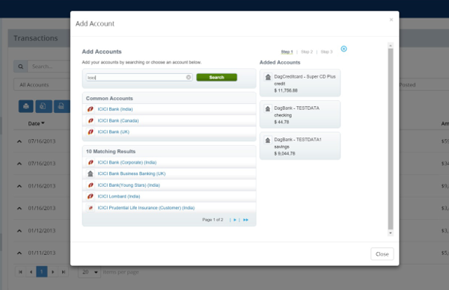Sort by the Date column header

36,123
